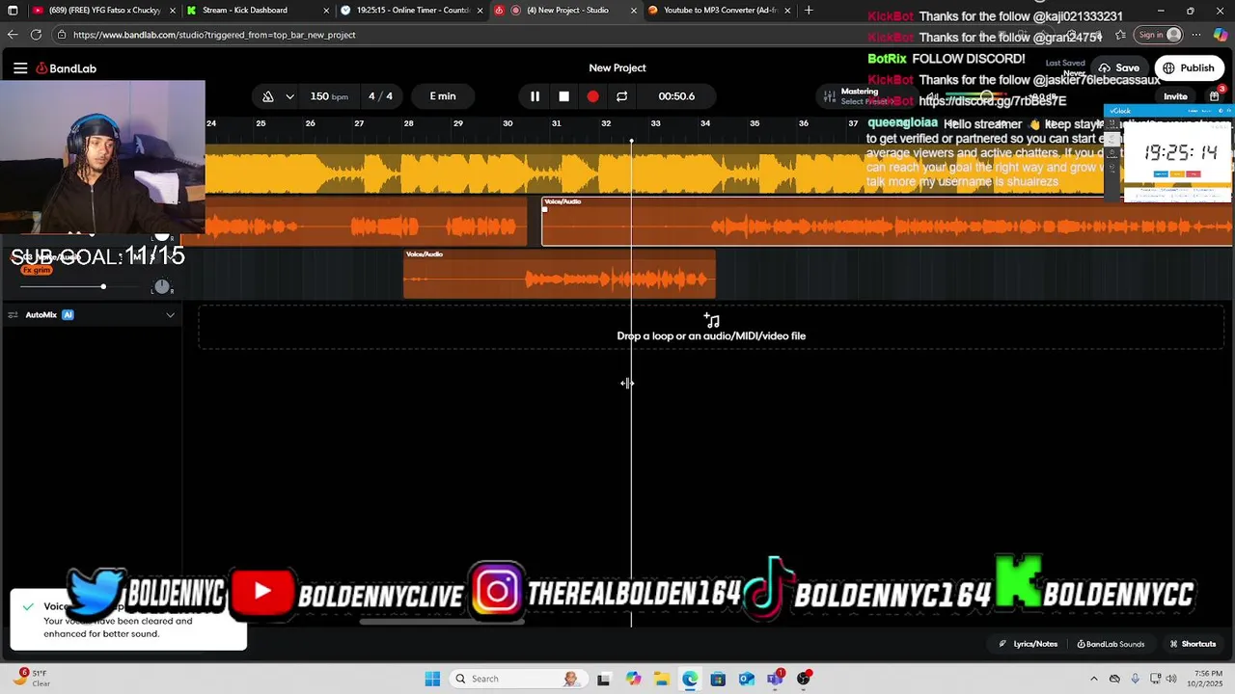Expand the AutoMix panel chevron

coord(170,315)
